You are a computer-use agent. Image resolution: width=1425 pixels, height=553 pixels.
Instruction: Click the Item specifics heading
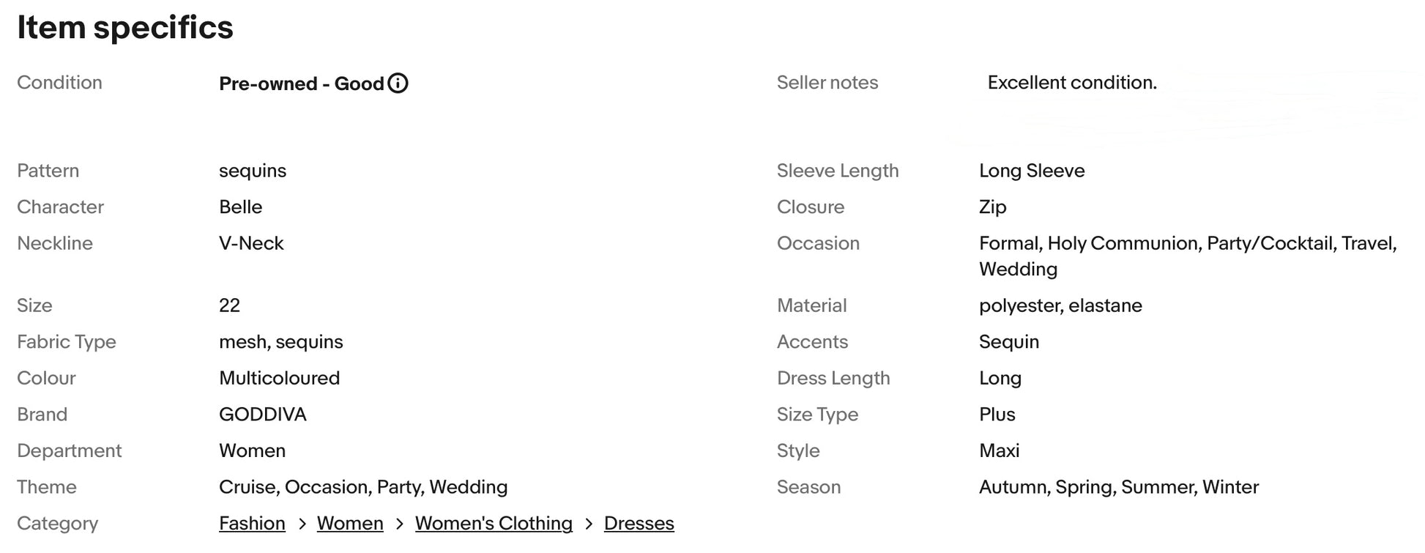[125, 28]
